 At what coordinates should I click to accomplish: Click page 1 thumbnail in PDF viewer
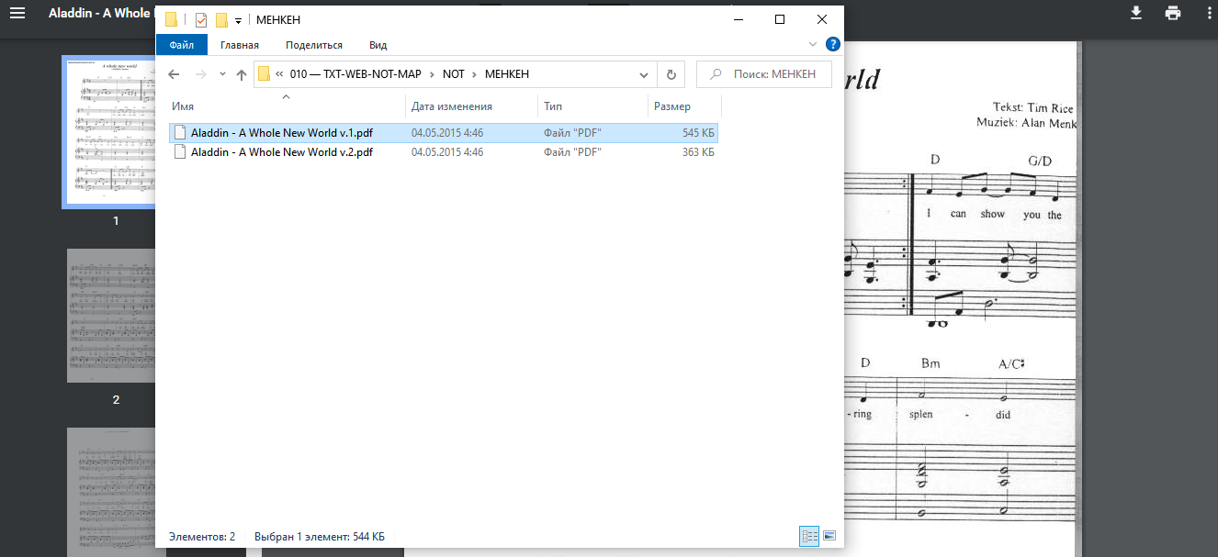pos(110,132)
